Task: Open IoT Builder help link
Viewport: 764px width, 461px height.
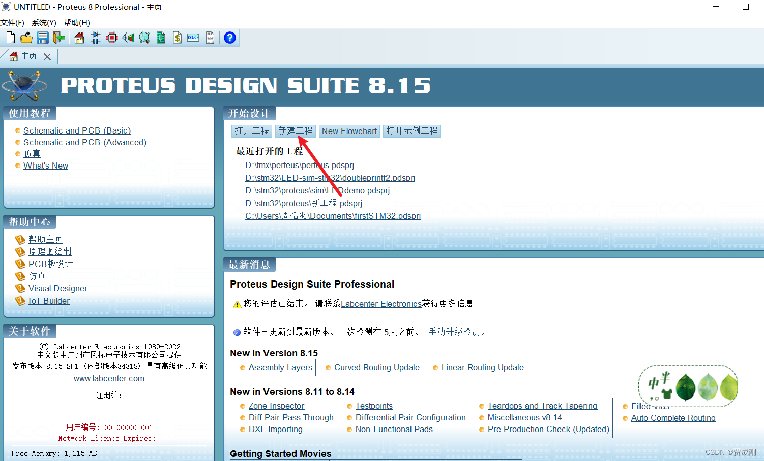Action: 49,301
